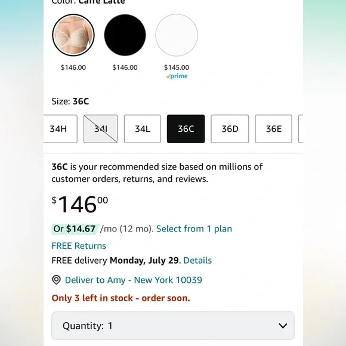
Task: Open Deliver to Amy - New York 10039
Action: 133,280
